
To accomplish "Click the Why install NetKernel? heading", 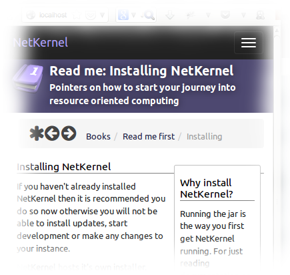I will (x=207, y=188).
